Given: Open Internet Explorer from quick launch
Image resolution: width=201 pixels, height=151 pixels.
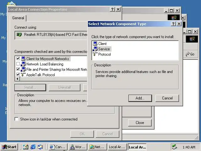Looking at the screenshot, I should (x=33, y=147).
